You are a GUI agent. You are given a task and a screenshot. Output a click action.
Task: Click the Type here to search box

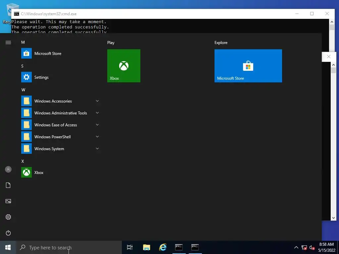click(69, 247)
